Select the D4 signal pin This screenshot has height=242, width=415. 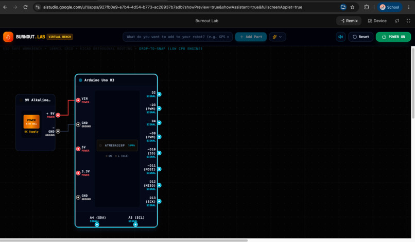[159, 123]
